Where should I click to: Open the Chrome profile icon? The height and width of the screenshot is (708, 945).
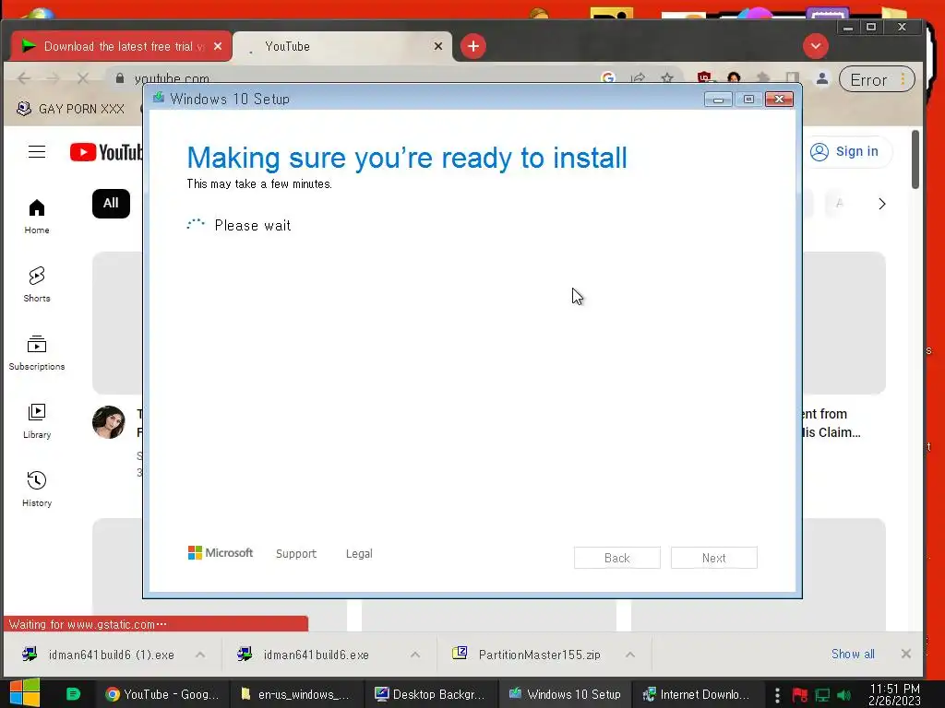(821, 79)
